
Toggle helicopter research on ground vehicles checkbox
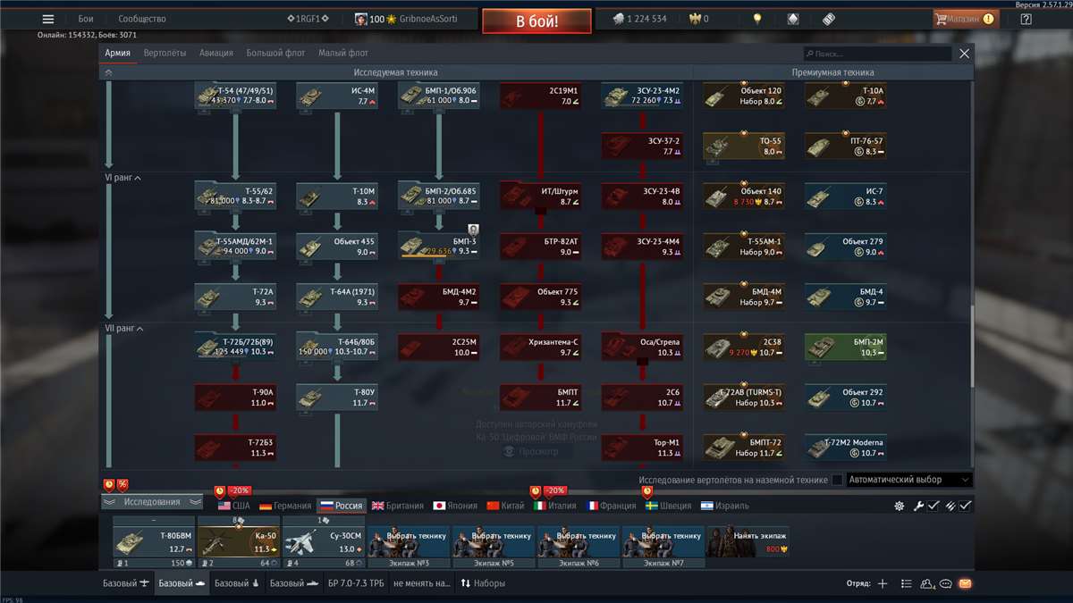coord(837,480)
